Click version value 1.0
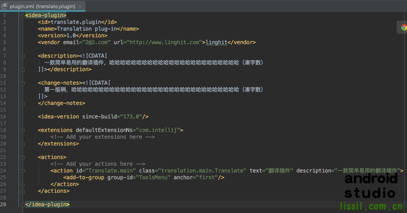 [x=71, y=35]
